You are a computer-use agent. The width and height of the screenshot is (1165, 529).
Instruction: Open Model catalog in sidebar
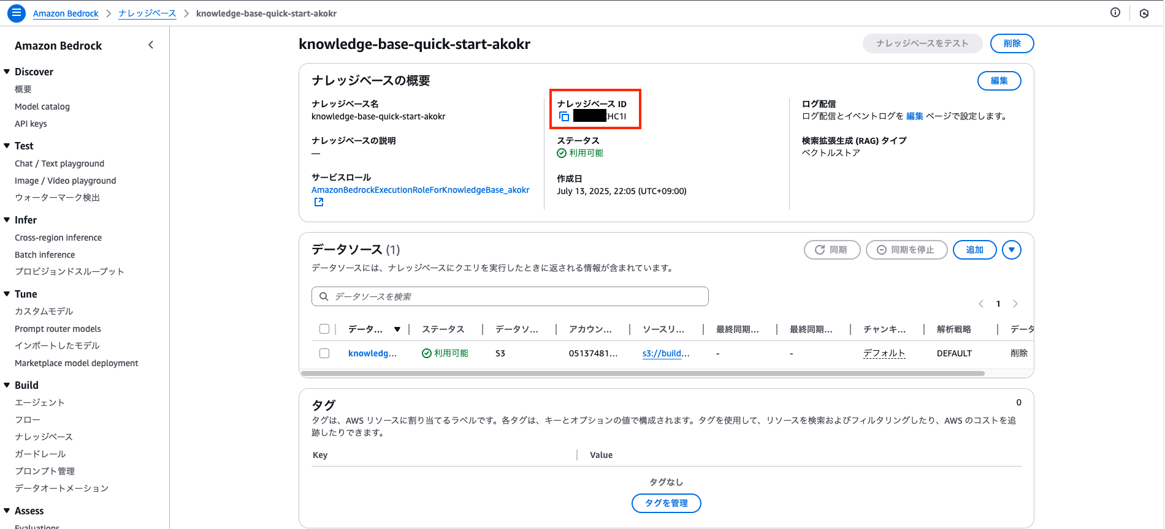(x=42, y=107)
